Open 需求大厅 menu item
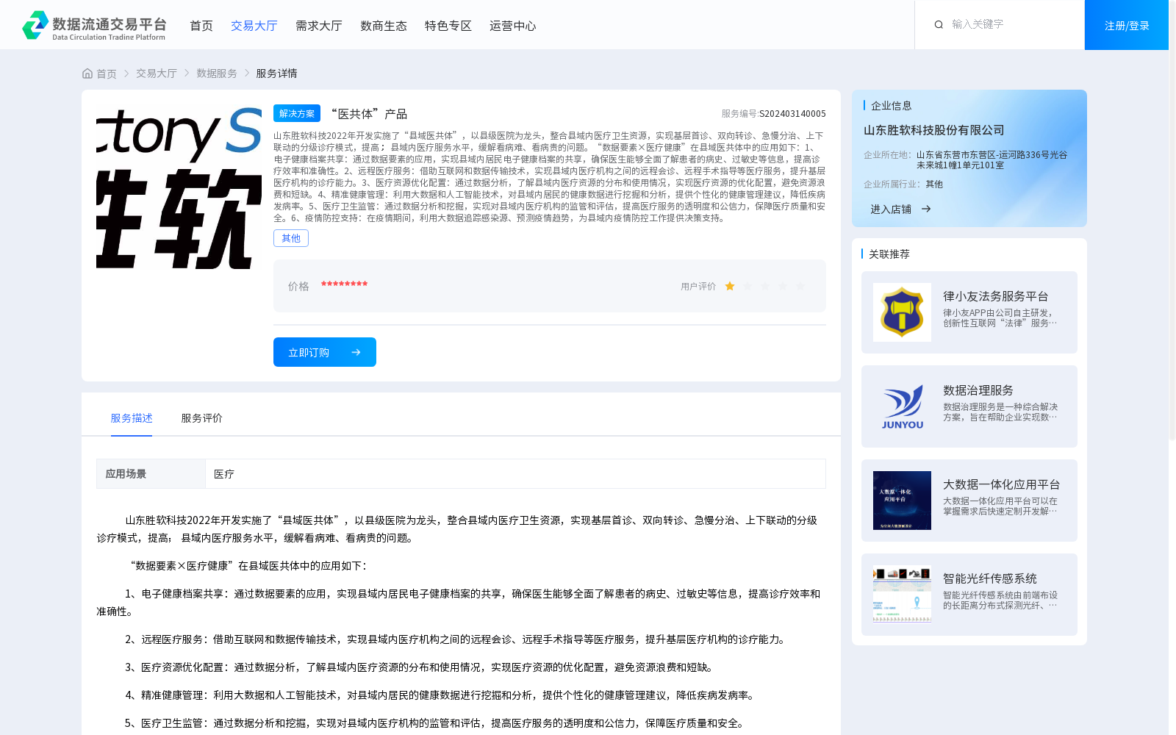 tap(319, 26)
